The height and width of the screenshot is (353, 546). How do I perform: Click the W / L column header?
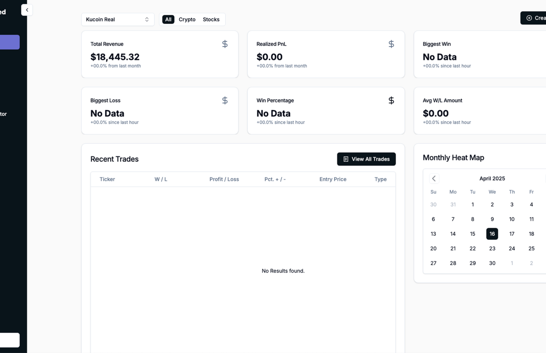(161, 179)
